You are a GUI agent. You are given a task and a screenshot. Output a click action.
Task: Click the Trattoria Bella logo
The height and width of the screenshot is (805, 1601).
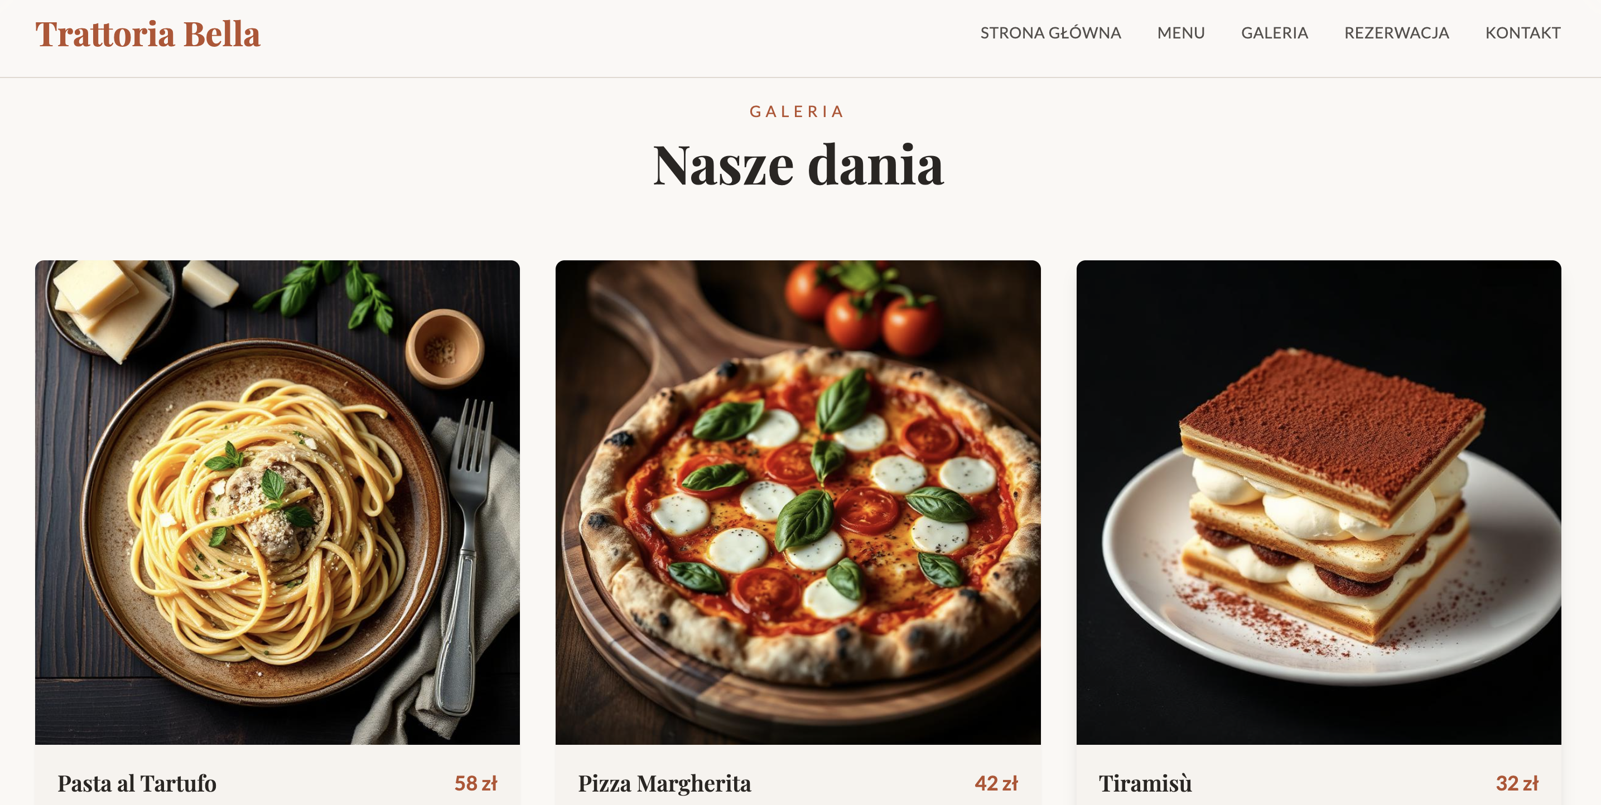point(147,34)
